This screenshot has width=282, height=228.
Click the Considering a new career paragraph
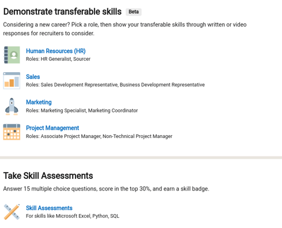pos(125,29)
